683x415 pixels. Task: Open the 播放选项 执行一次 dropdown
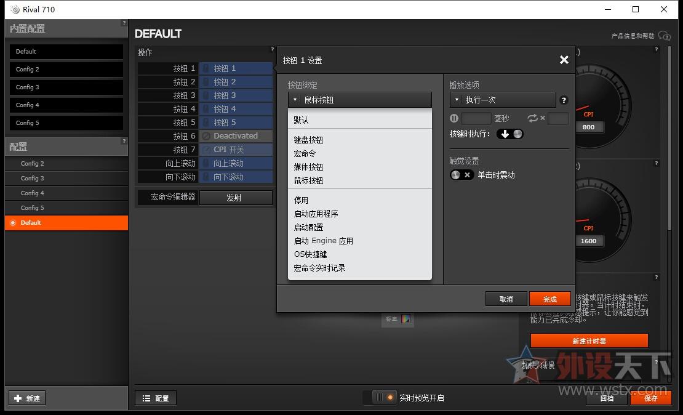[x=503, y=100]
